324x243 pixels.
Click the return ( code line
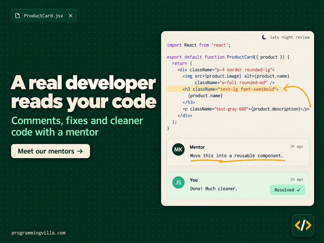pyautogui.click(x=182, y=63)
